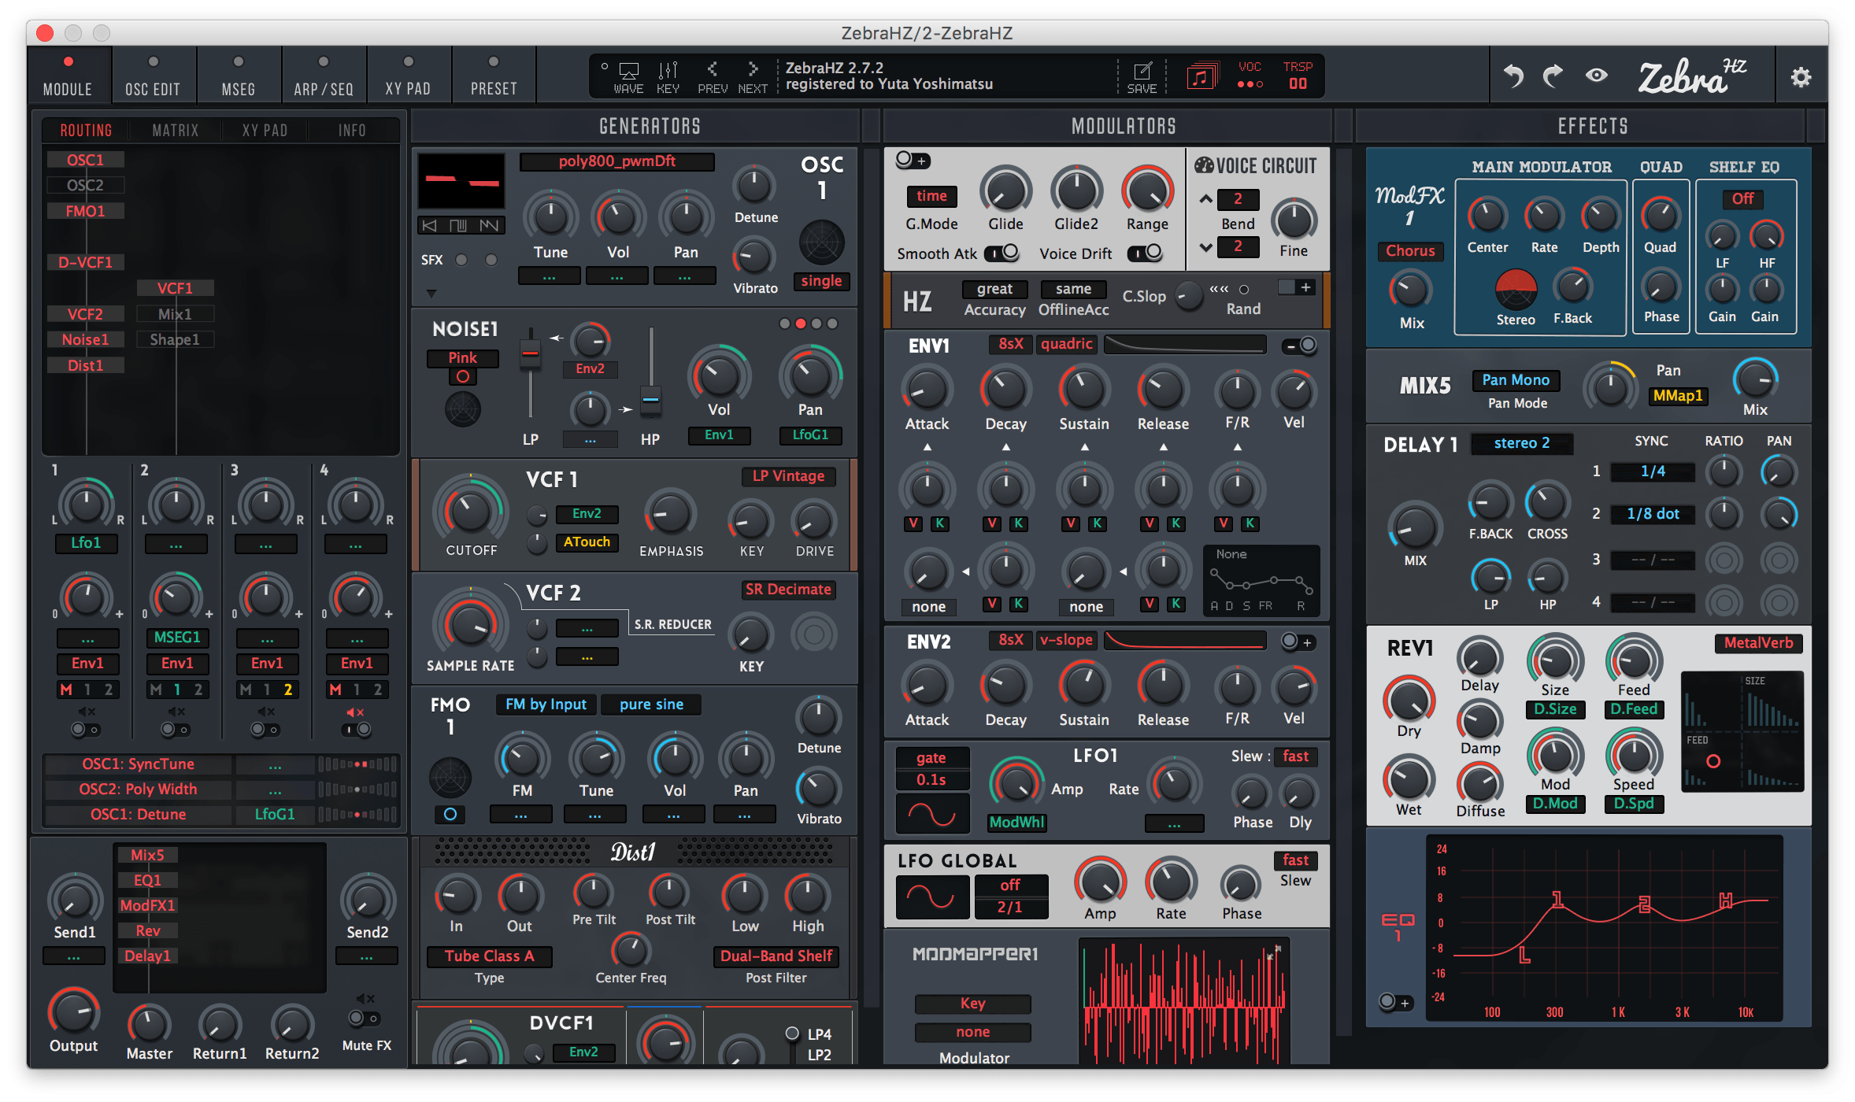Open the poly800_pwmDft waveform dropdown
1855x1102 pixels.
(617, 161)
